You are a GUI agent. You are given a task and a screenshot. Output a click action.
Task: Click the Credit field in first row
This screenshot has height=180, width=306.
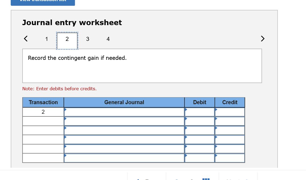(230, 112)
